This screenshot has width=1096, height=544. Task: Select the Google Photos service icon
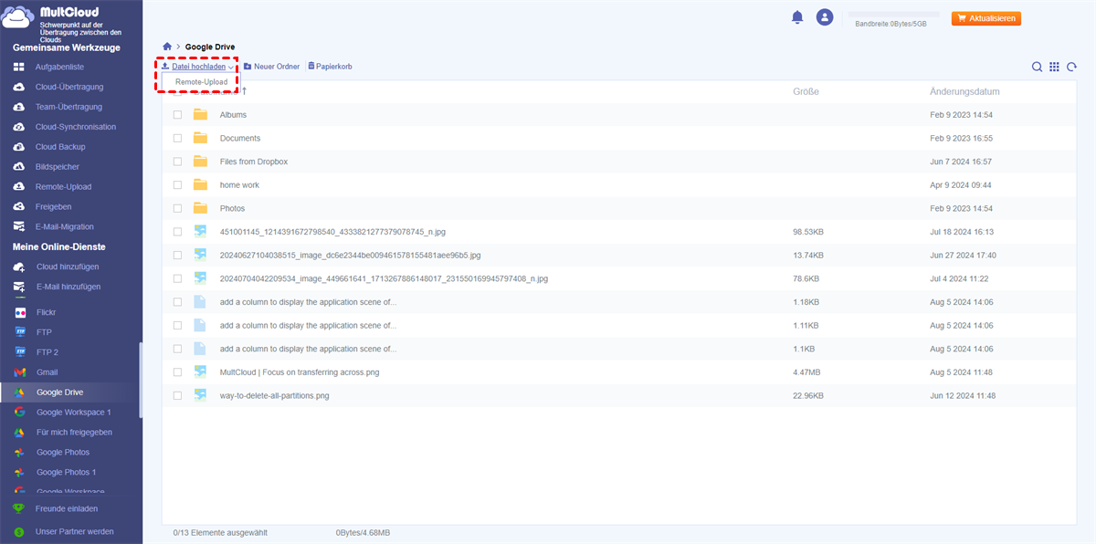19,453
